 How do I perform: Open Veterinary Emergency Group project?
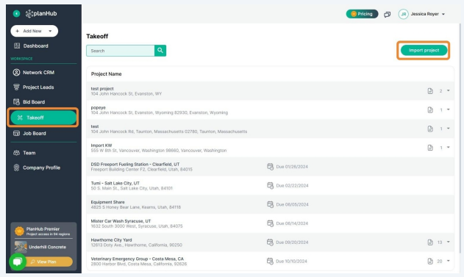pos(270,261)
